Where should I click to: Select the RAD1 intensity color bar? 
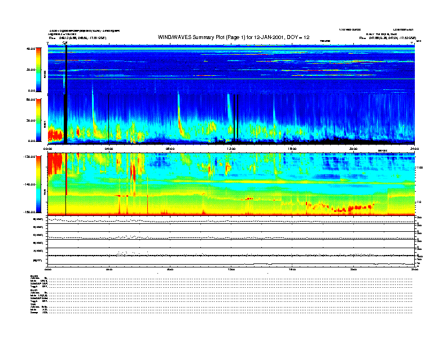click(38, 120)
